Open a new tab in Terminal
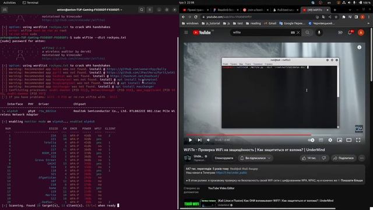373x210 pixels. click(5, 10)
